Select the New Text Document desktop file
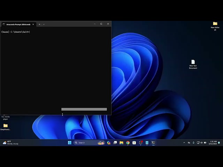The height and width of the screenshot is (167, 223). pos(193,64)
